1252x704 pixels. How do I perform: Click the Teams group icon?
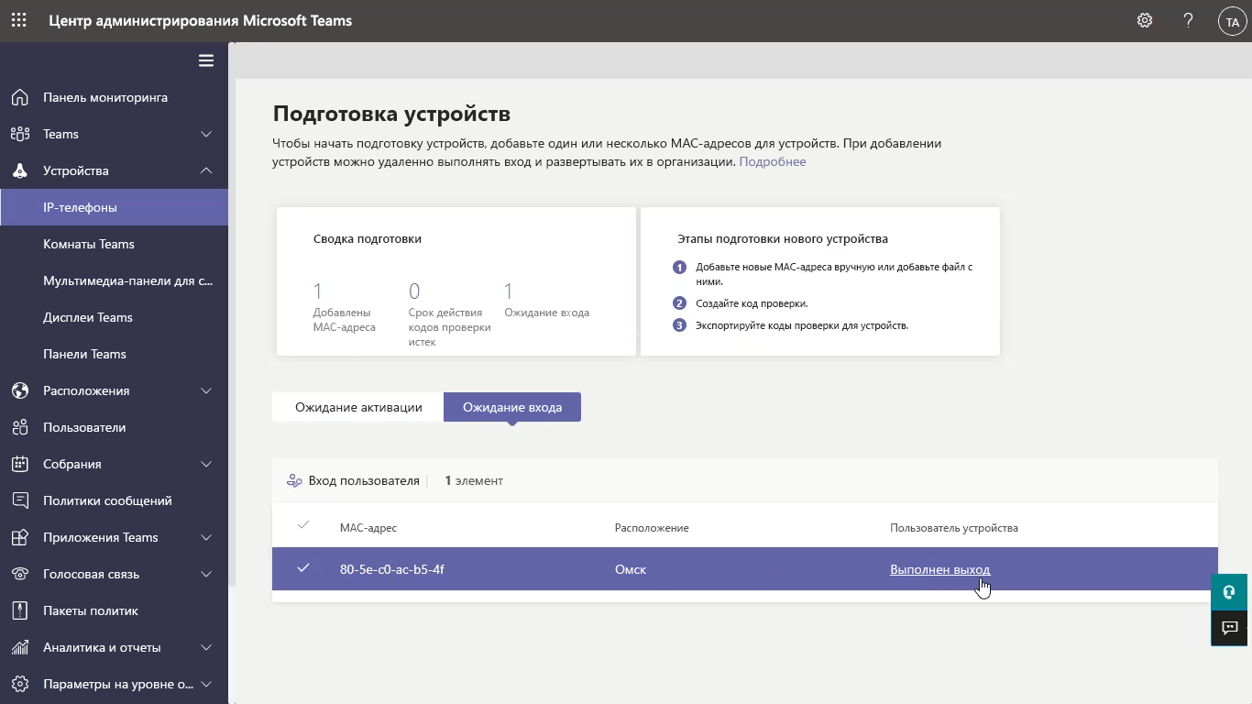(19, 134)
